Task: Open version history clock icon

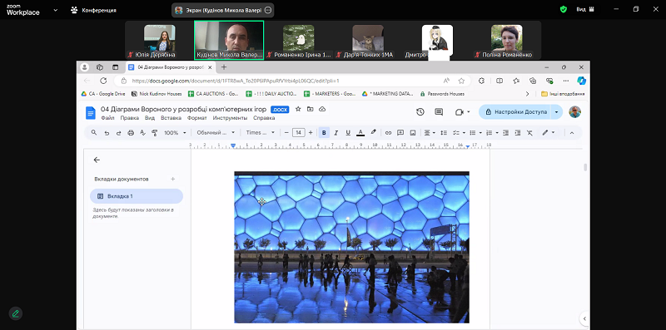Action: click(420, 112)
